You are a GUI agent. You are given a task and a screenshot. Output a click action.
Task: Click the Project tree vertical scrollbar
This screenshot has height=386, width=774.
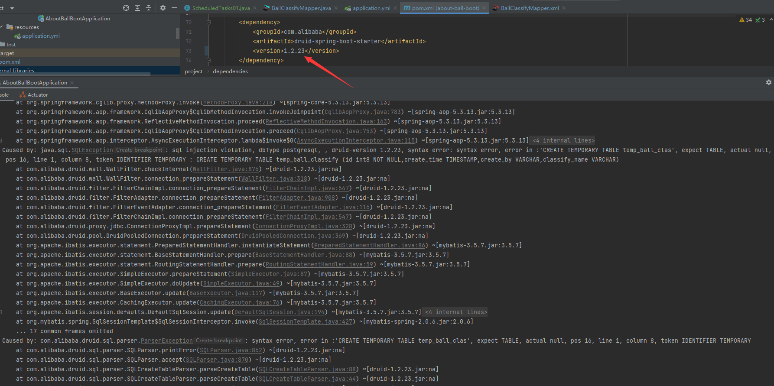pos(178,33)
